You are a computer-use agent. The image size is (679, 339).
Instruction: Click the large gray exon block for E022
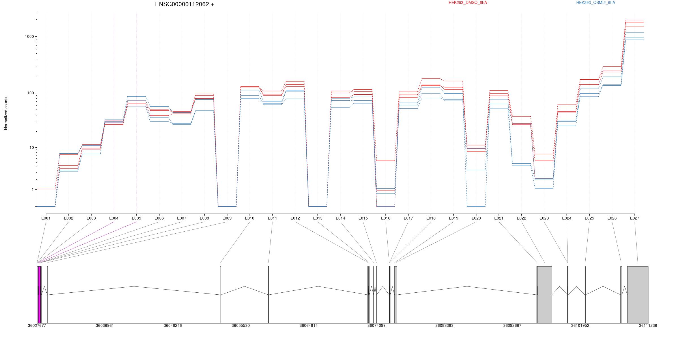coord(545,295)
